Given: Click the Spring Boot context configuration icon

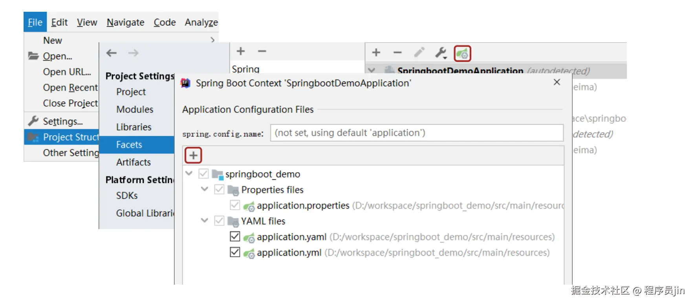Looking at the screenshot, I should pyautogui.click(x=462, y=53).
